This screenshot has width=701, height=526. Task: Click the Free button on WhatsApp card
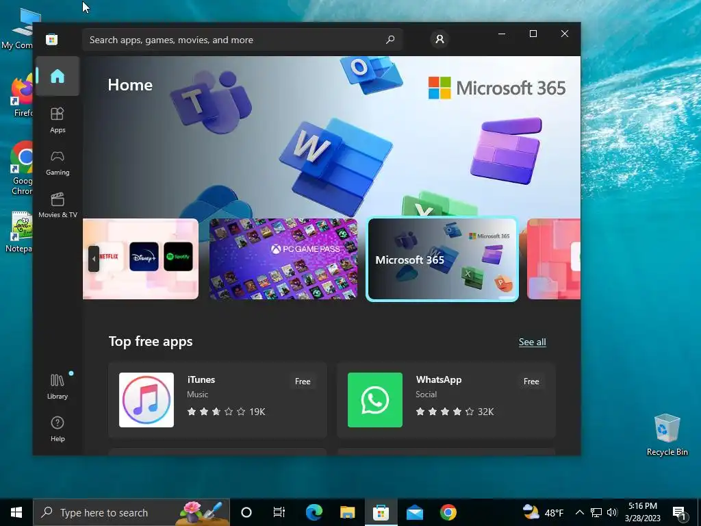531,381
